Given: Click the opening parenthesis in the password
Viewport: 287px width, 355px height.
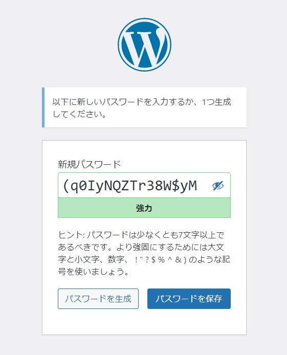Looking at the screenshot, I should (x=65, y=186).
